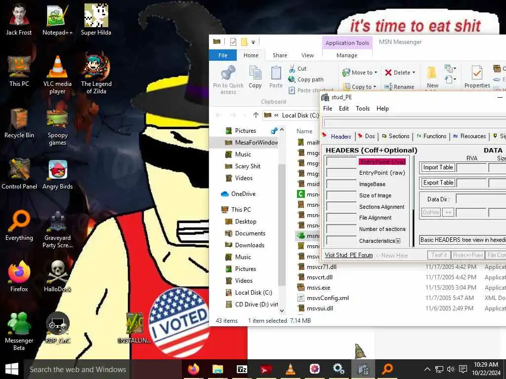Open the volume speaker tray icon
506x379 pixels.
click(x=451, y=369)
